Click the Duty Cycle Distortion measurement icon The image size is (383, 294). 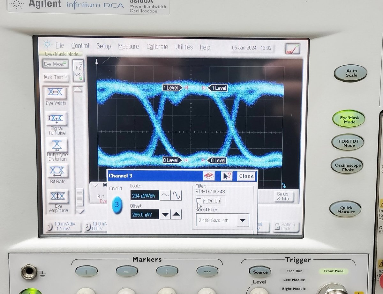tap(57, 145)
